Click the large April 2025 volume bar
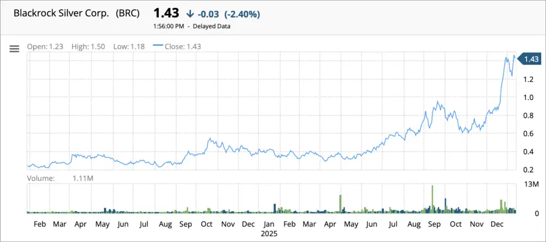Screen dimensions: 546x242 pyautogui.click(x=340, y=204)
